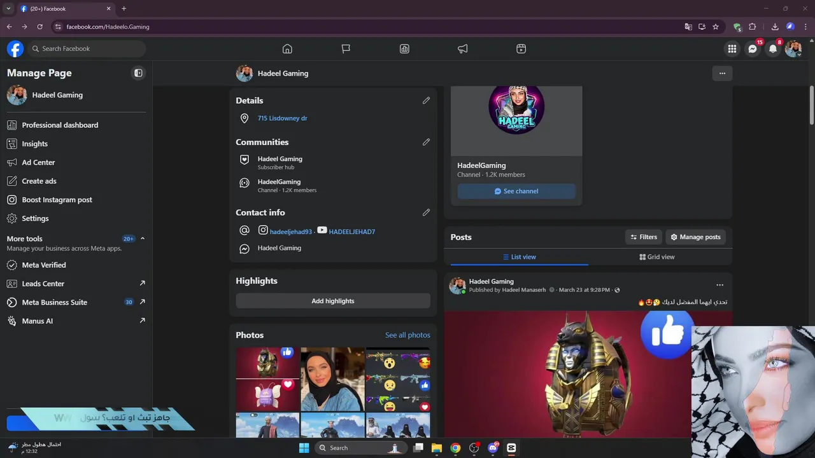815x458 pixels.
Task: Open the account profile avatar menu
Action: click(793, 49)
